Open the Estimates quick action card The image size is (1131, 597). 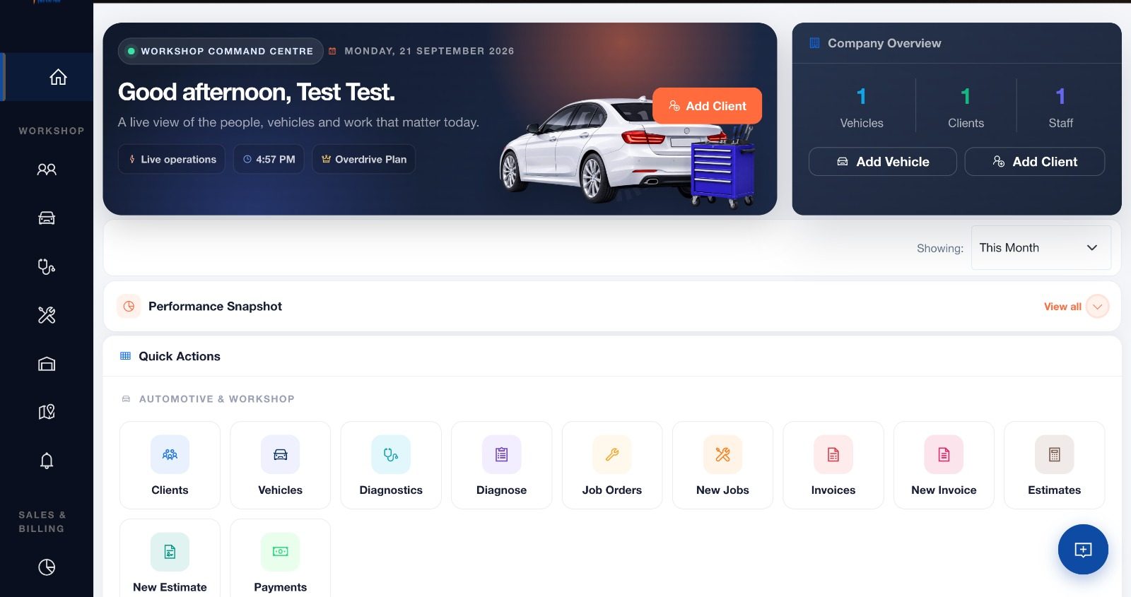tap(1055, 465)
